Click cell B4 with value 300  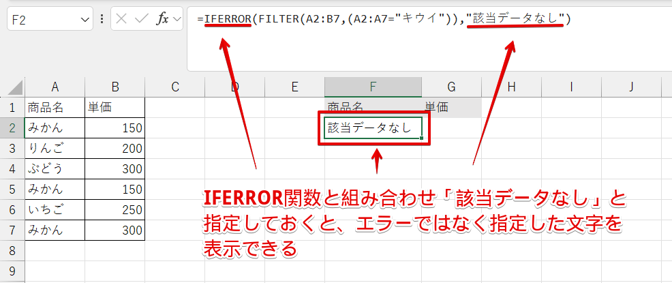point(115,168)
